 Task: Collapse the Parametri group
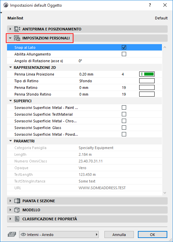pyautogui.click(x=10, y=141)
